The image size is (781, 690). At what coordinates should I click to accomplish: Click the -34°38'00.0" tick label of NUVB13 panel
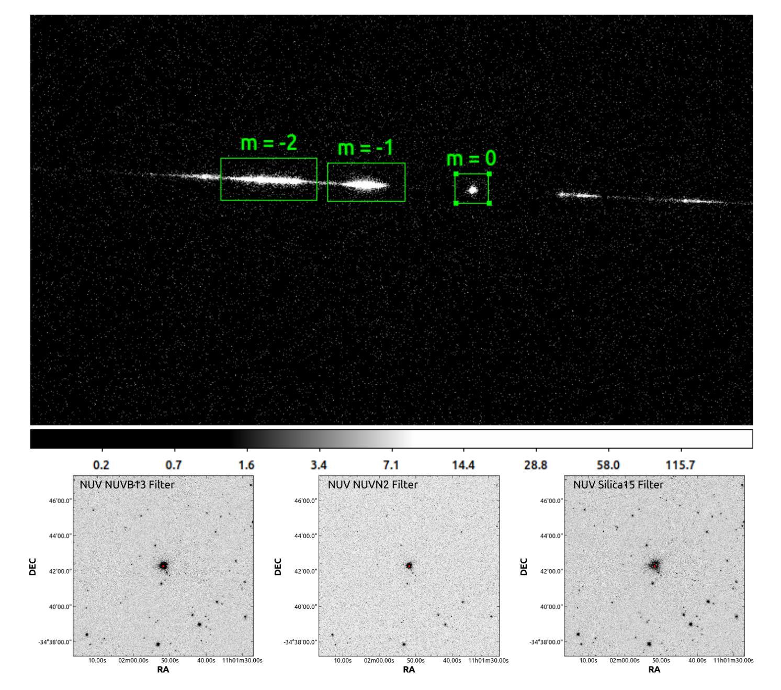[55, 642]
